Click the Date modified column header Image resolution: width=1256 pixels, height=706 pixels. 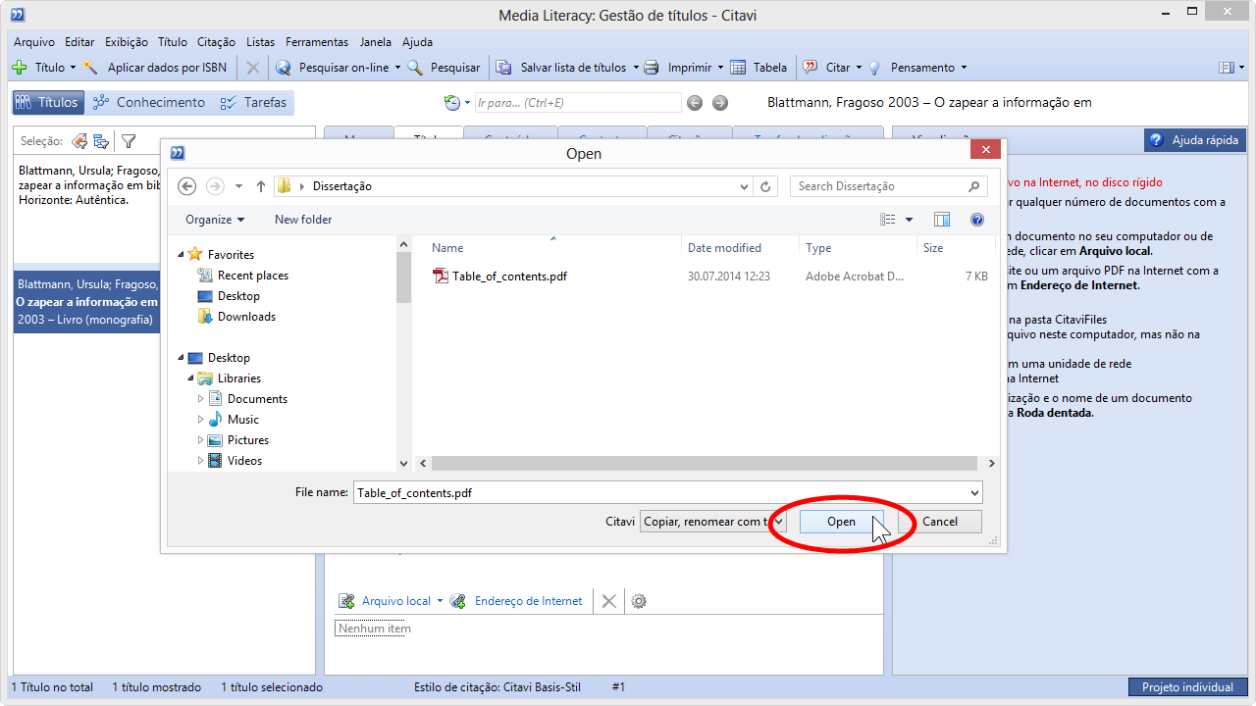pyautogui.click(x=724, y=248)
